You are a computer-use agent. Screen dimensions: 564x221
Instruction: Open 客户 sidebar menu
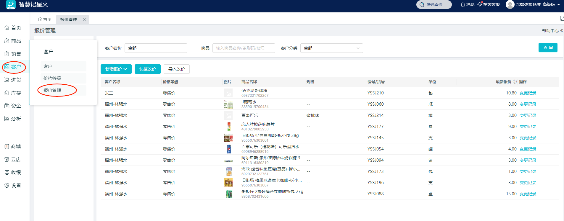(13, 67)
